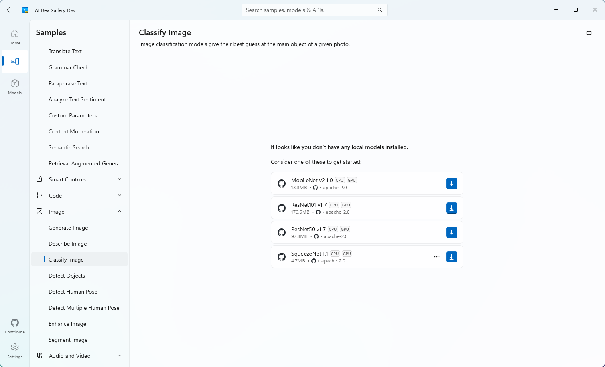Focus the search samples, models & APIs box

click(314, 10)
